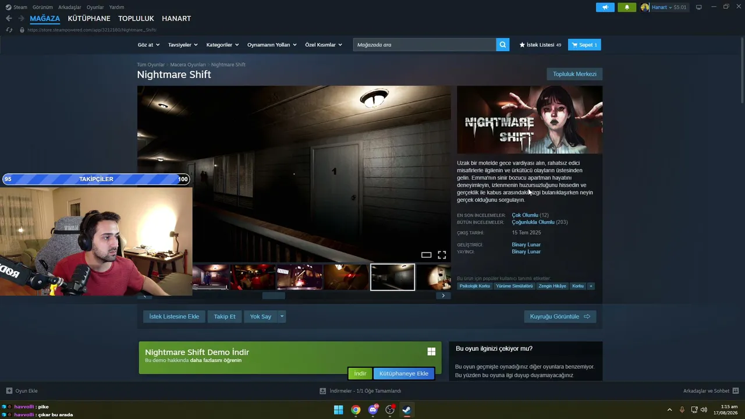Viewport: 745px width, 419px height.
Task: Open the screenshot in fullscreen
Action: click(x=442, y=255)
